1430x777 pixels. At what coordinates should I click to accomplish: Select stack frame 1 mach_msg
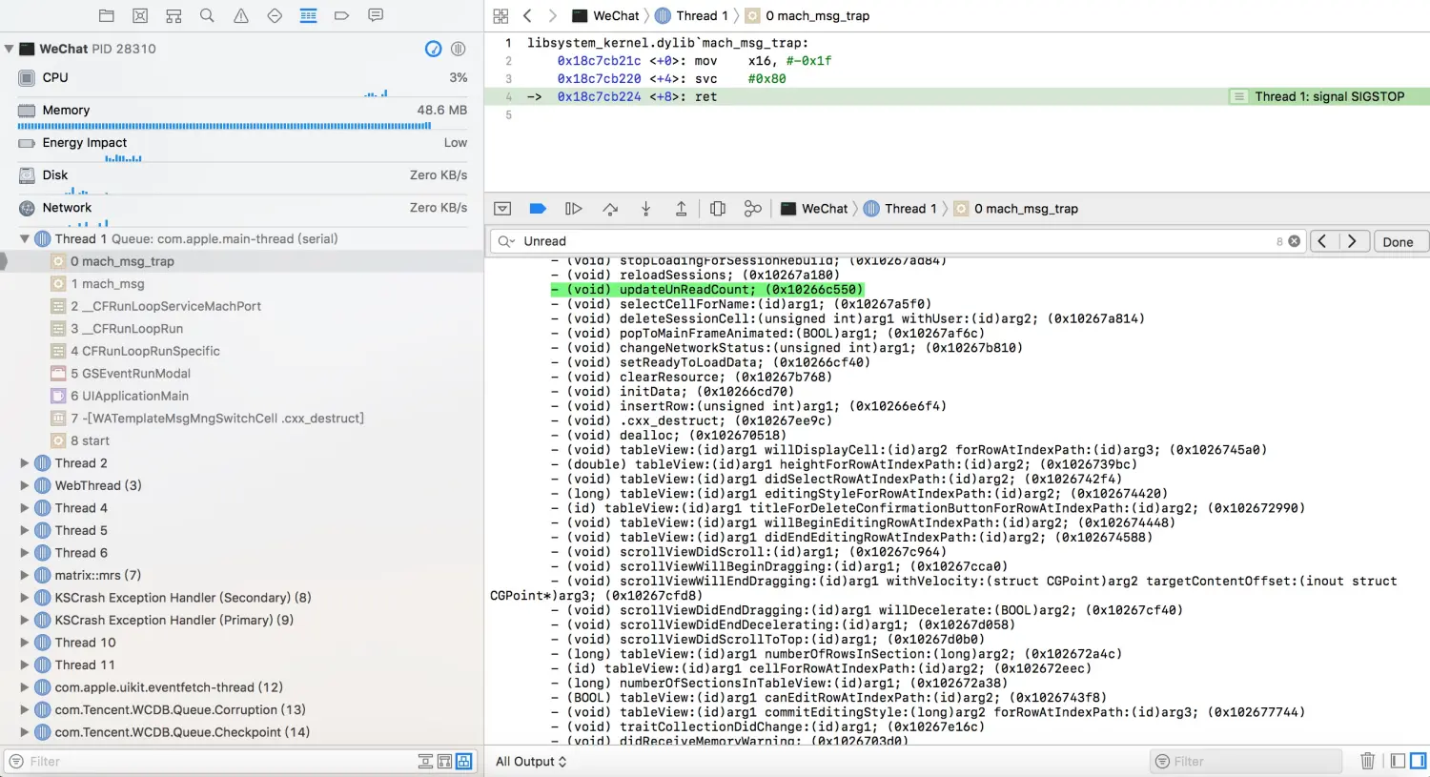pos(242,284)
